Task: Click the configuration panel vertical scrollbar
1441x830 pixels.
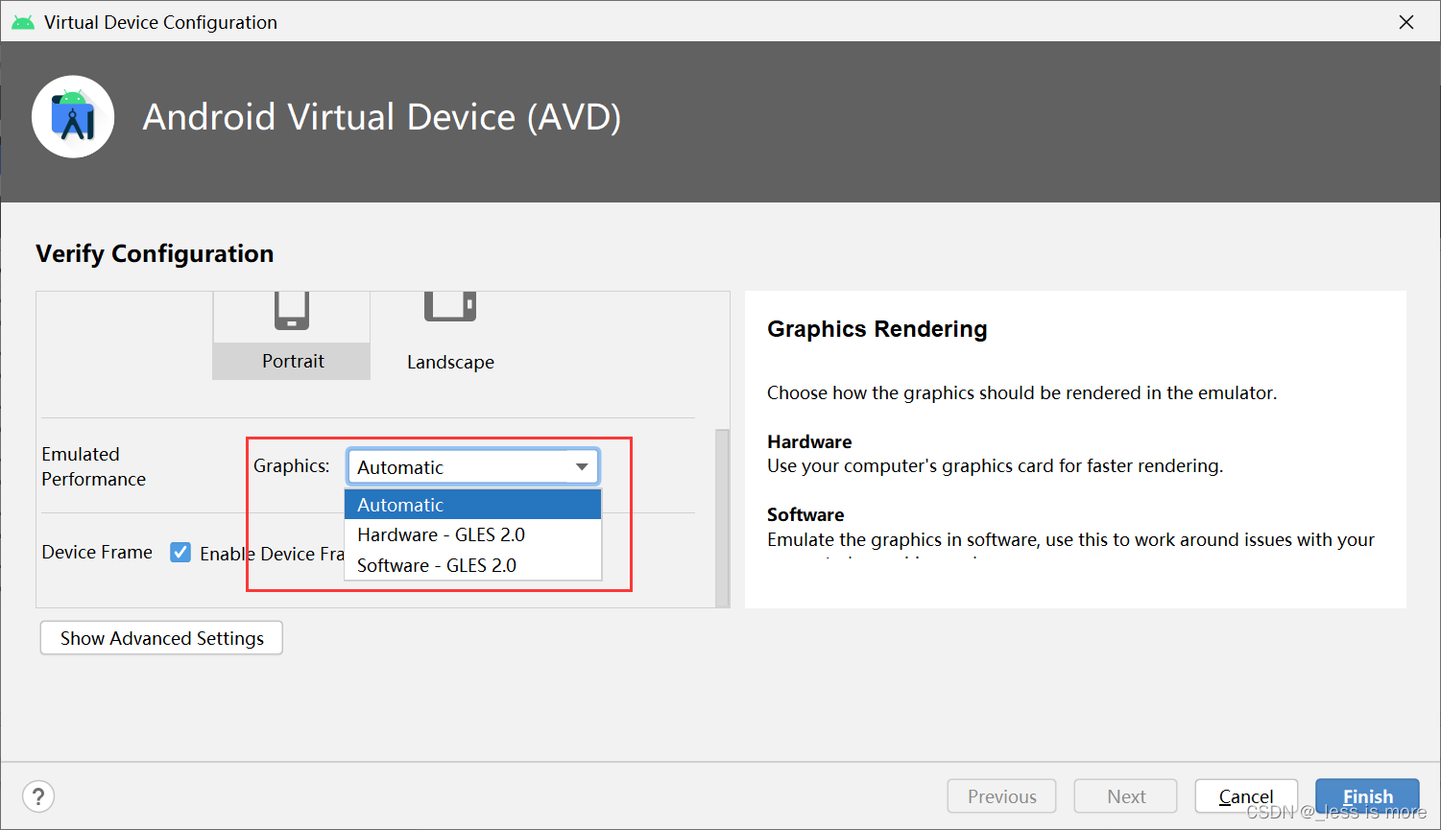Action: 722,518
